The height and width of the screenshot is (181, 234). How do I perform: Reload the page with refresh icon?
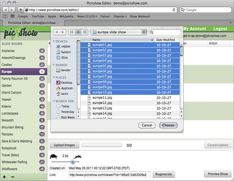coord(174,10)
